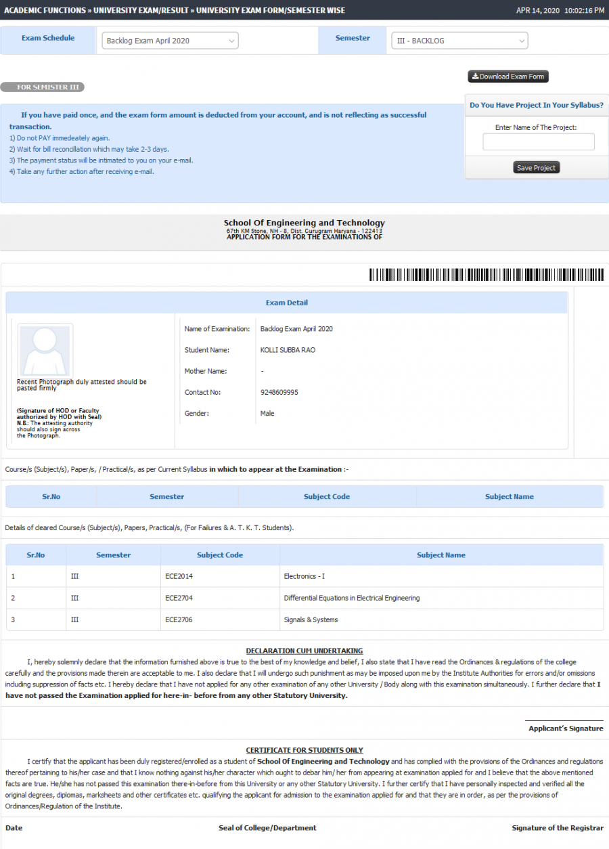This screenshot has height=849, width=609.
Task: Click the breadcrumb ACADEMIC FUNCTIONS
Action: [46, 10]
